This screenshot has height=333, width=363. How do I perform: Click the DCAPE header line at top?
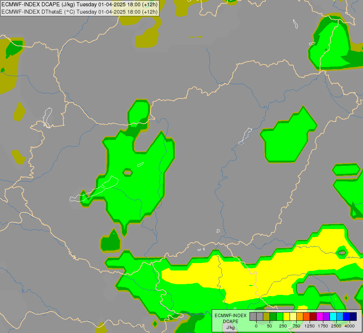pyautogui.click(x=80, y=4)
